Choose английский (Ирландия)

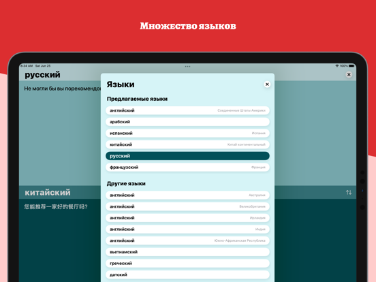pos(187,218)
